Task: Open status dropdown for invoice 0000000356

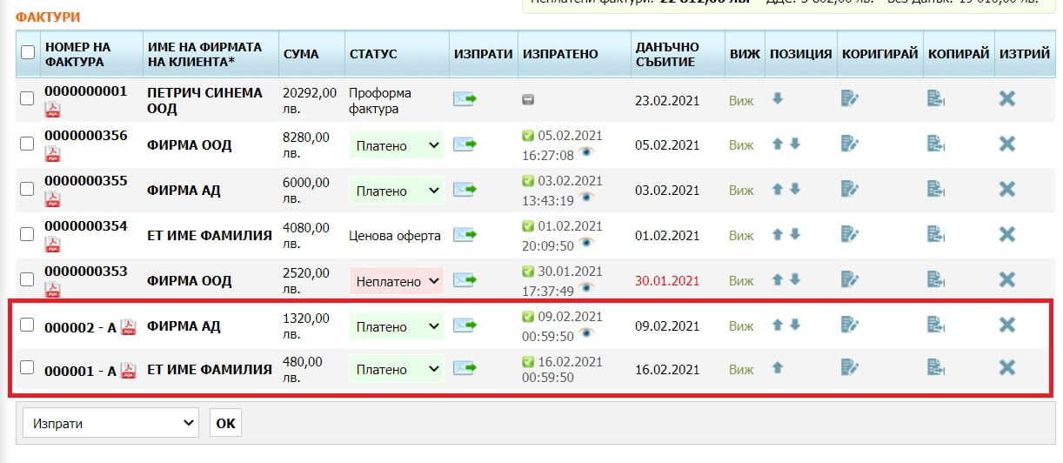Action: (397, 145)
